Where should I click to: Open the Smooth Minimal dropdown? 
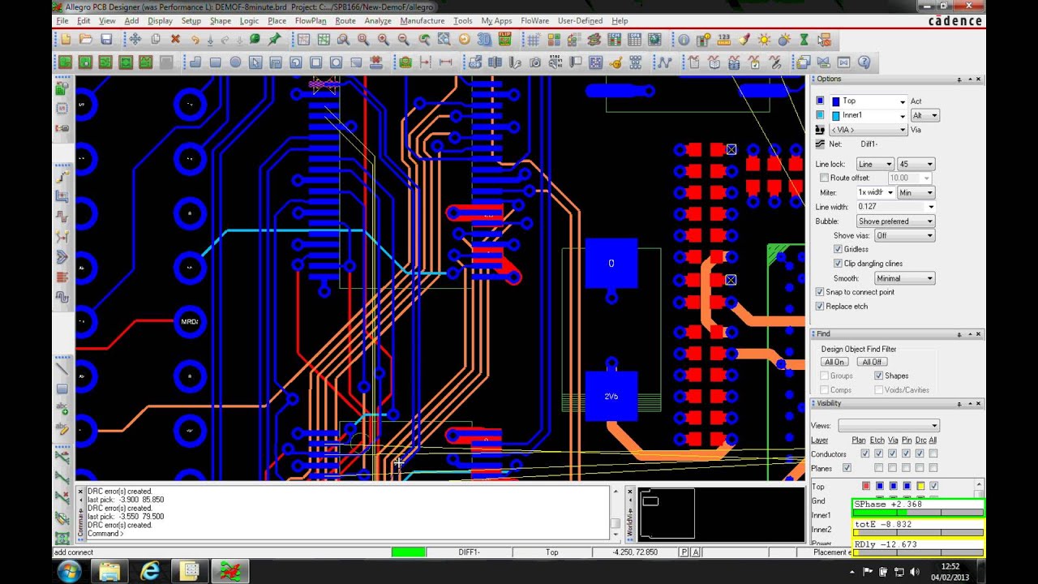pyautogui.click(x=904, y=278)
